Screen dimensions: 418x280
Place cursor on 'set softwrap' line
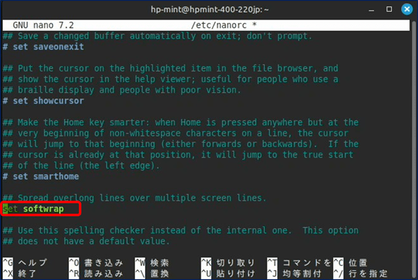pyautogui.click(x=33, y=208)
